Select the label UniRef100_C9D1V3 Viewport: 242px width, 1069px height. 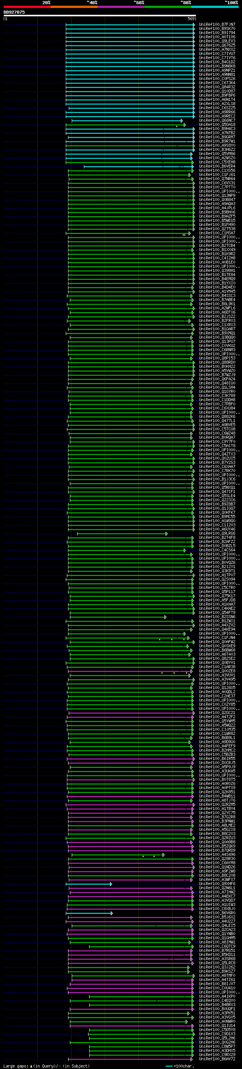(217, 1034)
